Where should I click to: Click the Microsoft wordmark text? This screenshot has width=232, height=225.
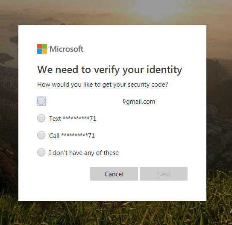point(66,49)
